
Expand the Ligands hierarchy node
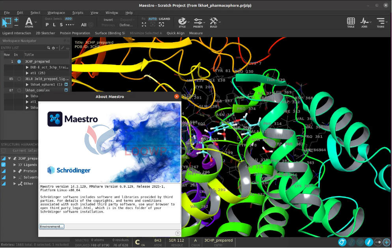coord(15,165)
